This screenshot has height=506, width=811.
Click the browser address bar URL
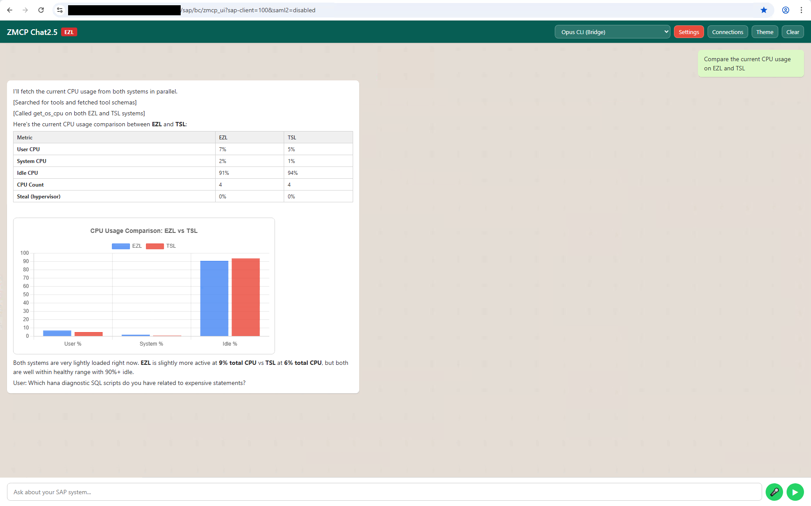248,10
